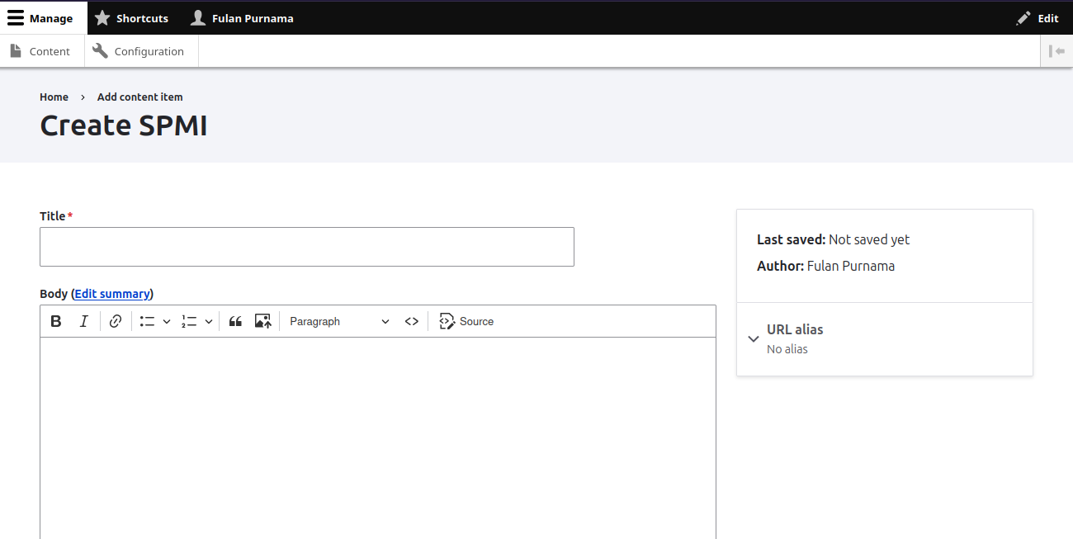Viewport: 1073px width, 539px height.
Task: Click the 'Last saved: Not saved yet' text
Action: [834, 239]
